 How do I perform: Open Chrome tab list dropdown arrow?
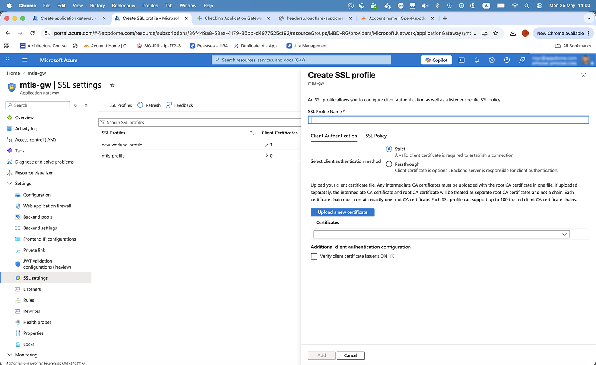[x=589, y=18]
